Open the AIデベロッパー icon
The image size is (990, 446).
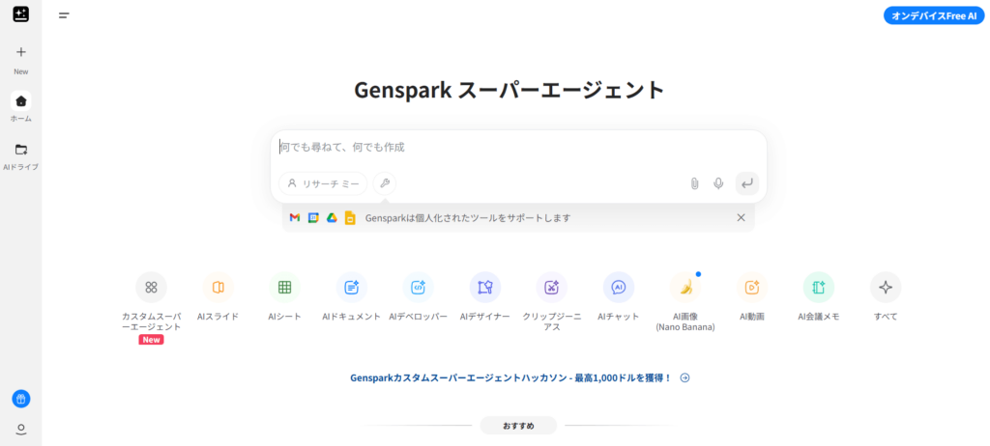(418, 287)
